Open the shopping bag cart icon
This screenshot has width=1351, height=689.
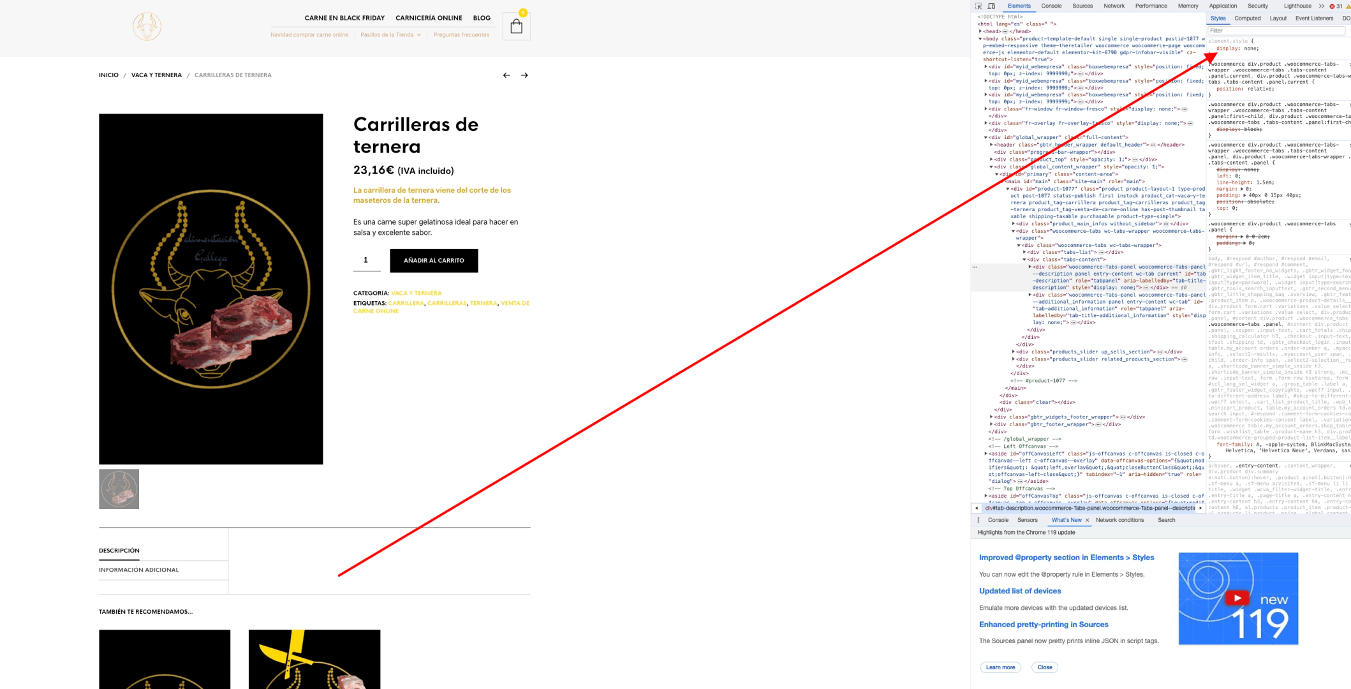(516, 26)
